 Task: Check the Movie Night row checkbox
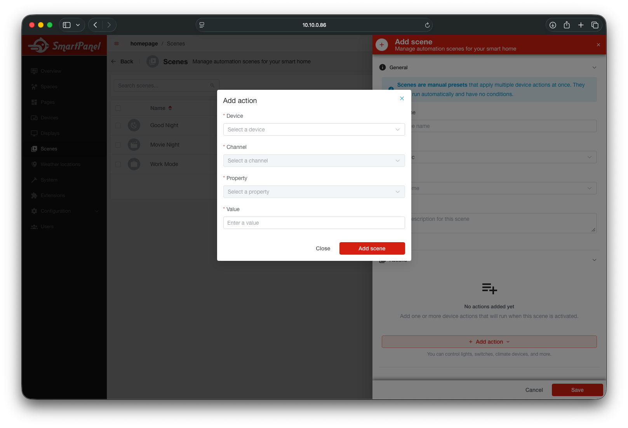[x=118, y=145]
